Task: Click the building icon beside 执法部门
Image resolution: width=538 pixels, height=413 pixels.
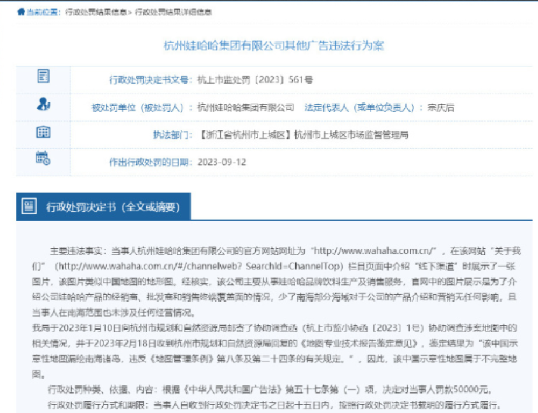Action: point(44,132)
